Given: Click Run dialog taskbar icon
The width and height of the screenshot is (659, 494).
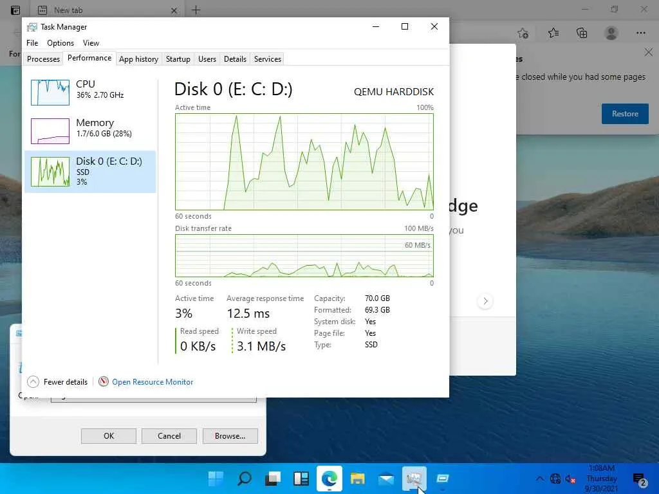Looking at the screenshot, I should (442, 479).
